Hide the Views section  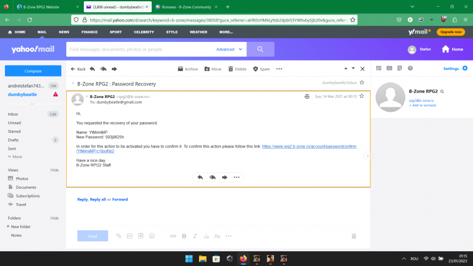(55, 170)
